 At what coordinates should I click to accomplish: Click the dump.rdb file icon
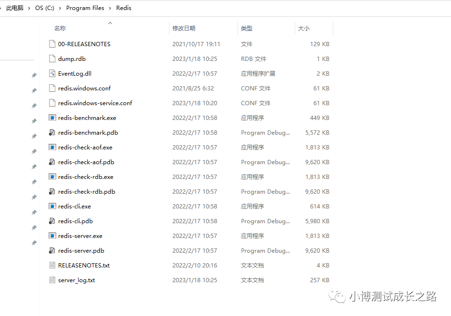pos(52,59)
